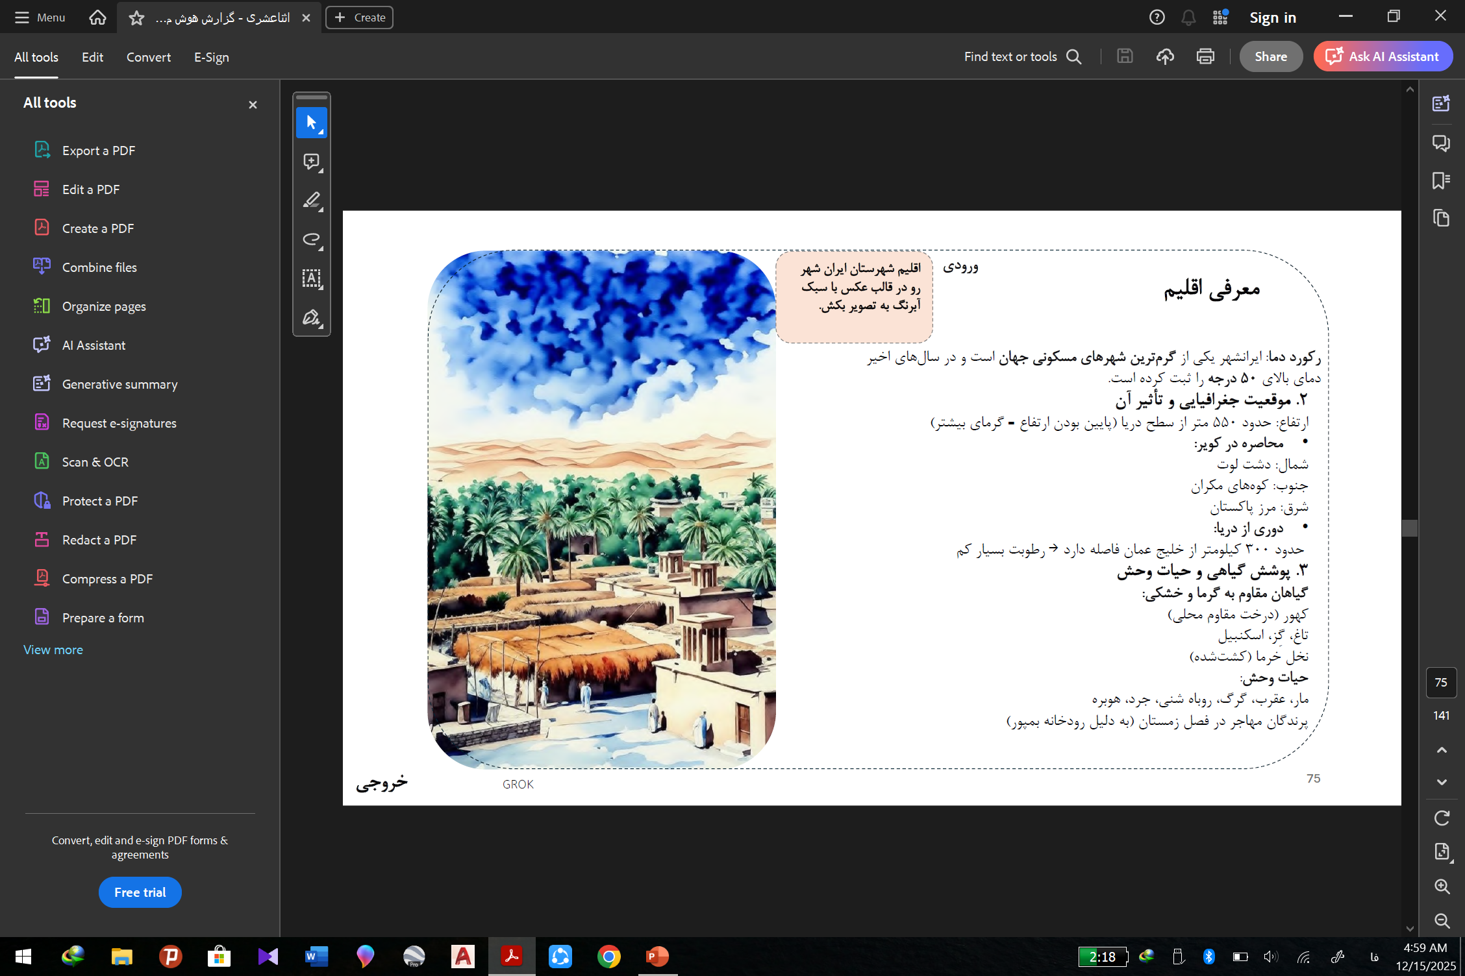Click the Zoom out magnifier
Viewport: 1465px width, 976px height.
point(1442,920)
